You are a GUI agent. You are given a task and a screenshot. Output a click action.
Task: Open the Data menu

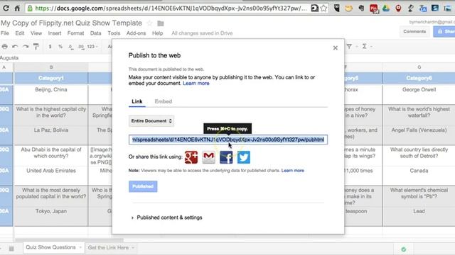[x=95, y=33]
